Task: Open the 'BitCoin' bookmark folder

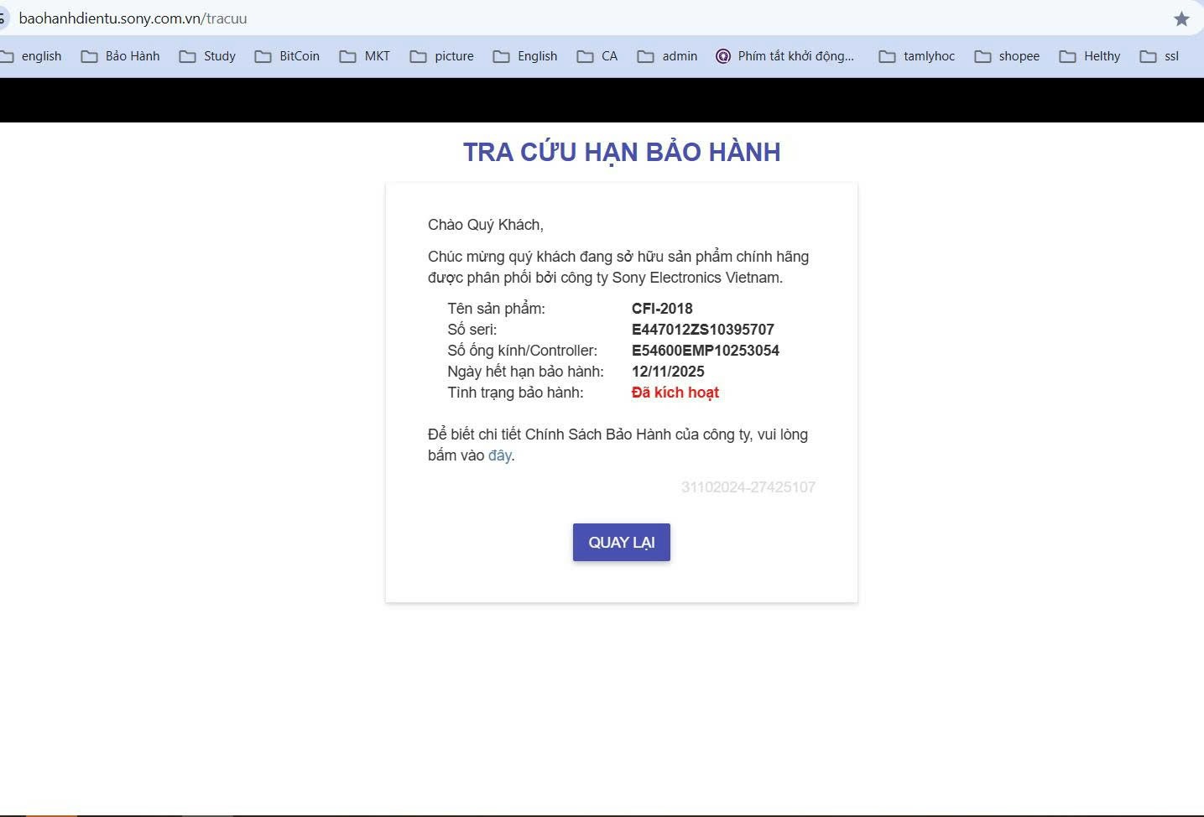Action: pos(288,56)
